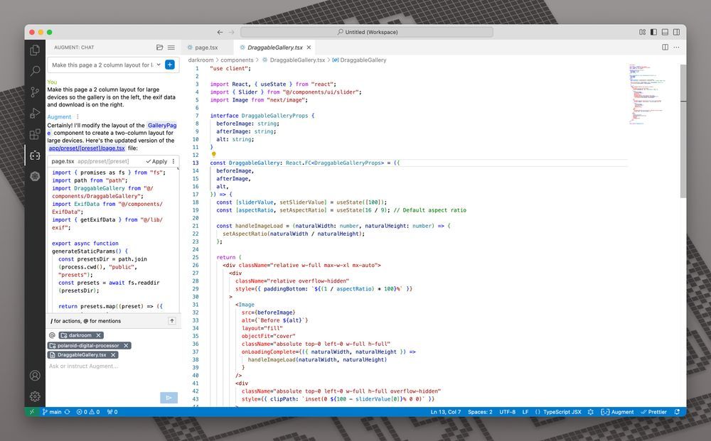
Task: Change end of line sequence LF
Action: [525, 412]
